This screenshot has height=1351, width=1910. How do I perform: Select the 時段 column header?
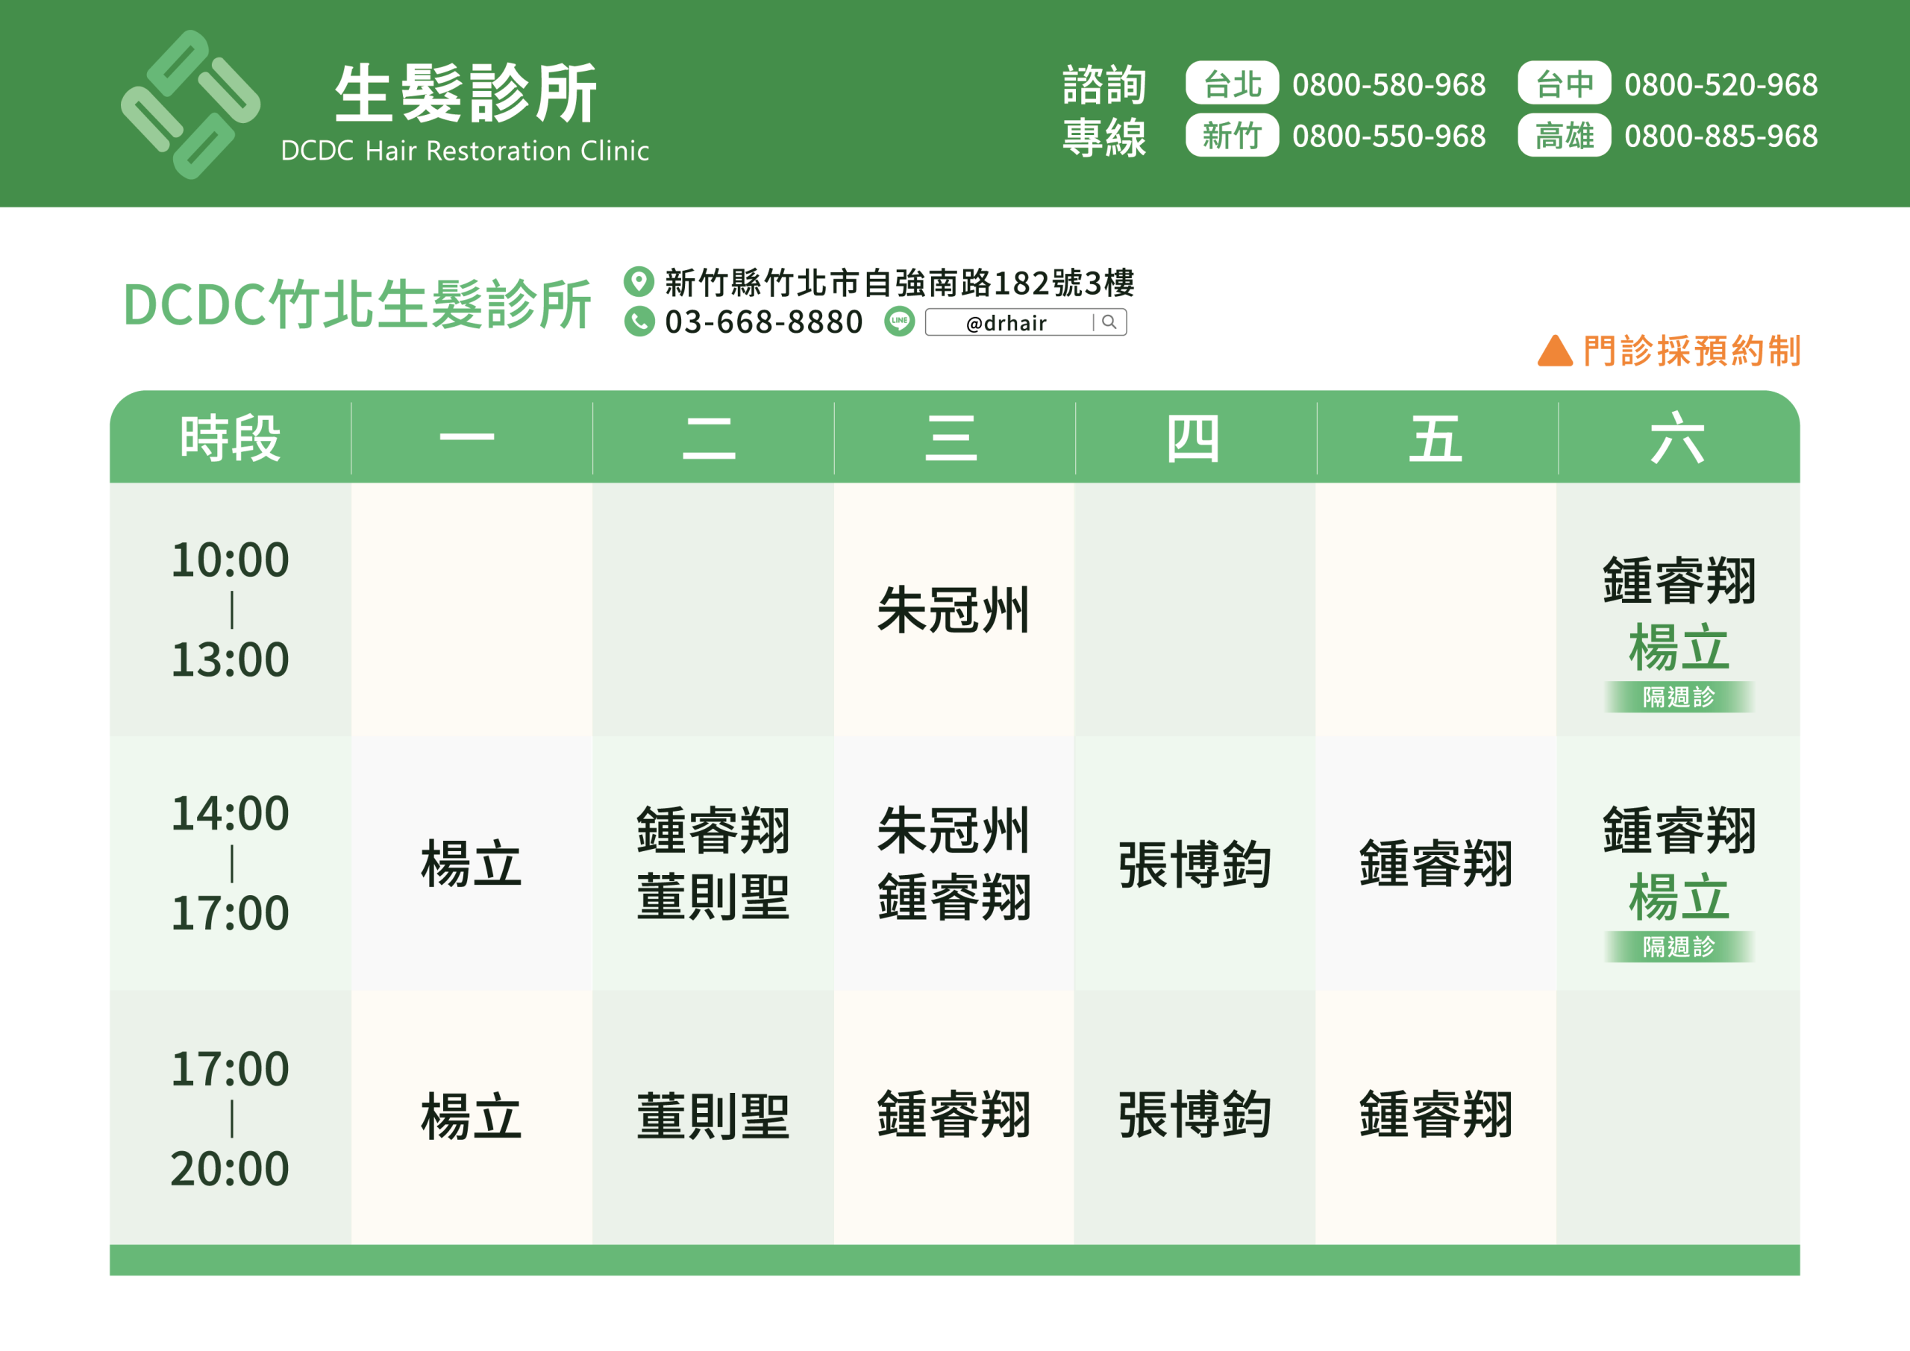pos(231,438)
